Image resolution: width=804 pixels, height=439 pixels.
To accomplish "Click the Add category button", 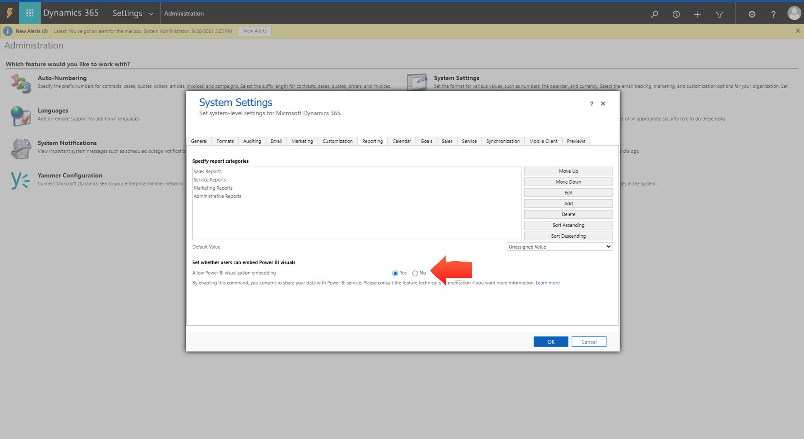I will [568, 204].
